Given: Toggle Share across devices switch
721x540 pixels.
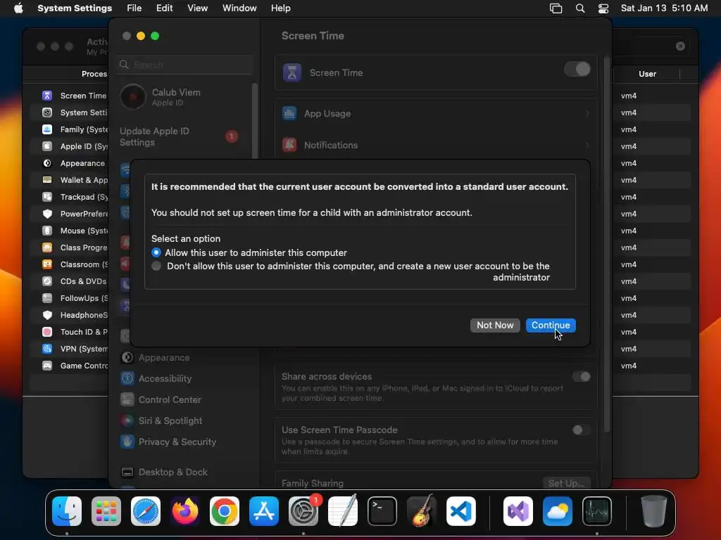Looking at the screenshot, I should click(581, 377).
